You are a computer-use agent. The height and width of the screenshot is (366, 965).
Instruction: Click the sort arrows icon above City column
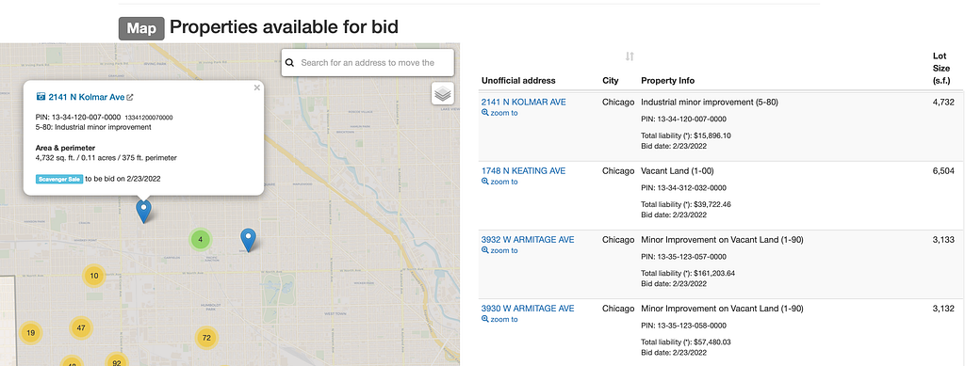pyautogui.click(x=629, y=56)
